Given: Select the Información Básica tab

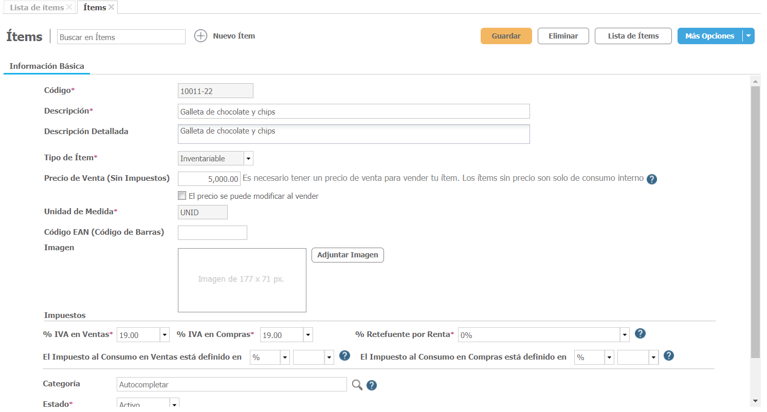Looking at the screenshot, I should tap(47, 66).
